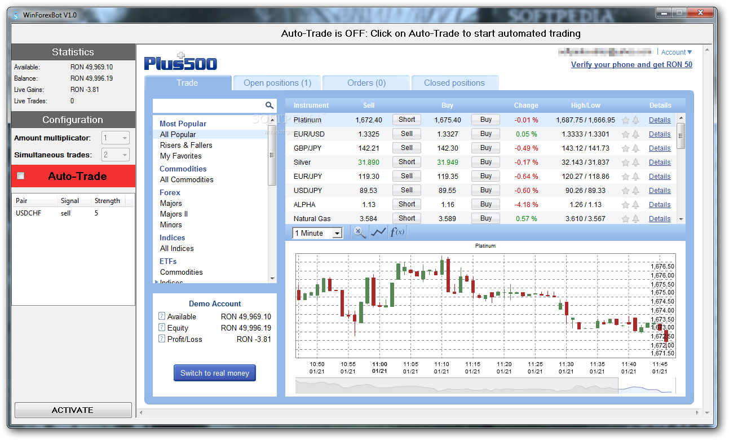Click alert bell for EUR/USD
The height and width of the screenshot is (440, 729).
pyautogui.click(x=635, y=134)
